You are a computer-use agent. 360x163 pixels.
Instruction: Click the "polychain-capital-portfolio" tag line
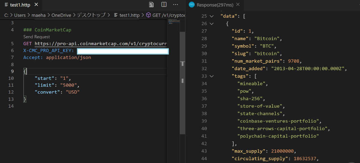278,136
